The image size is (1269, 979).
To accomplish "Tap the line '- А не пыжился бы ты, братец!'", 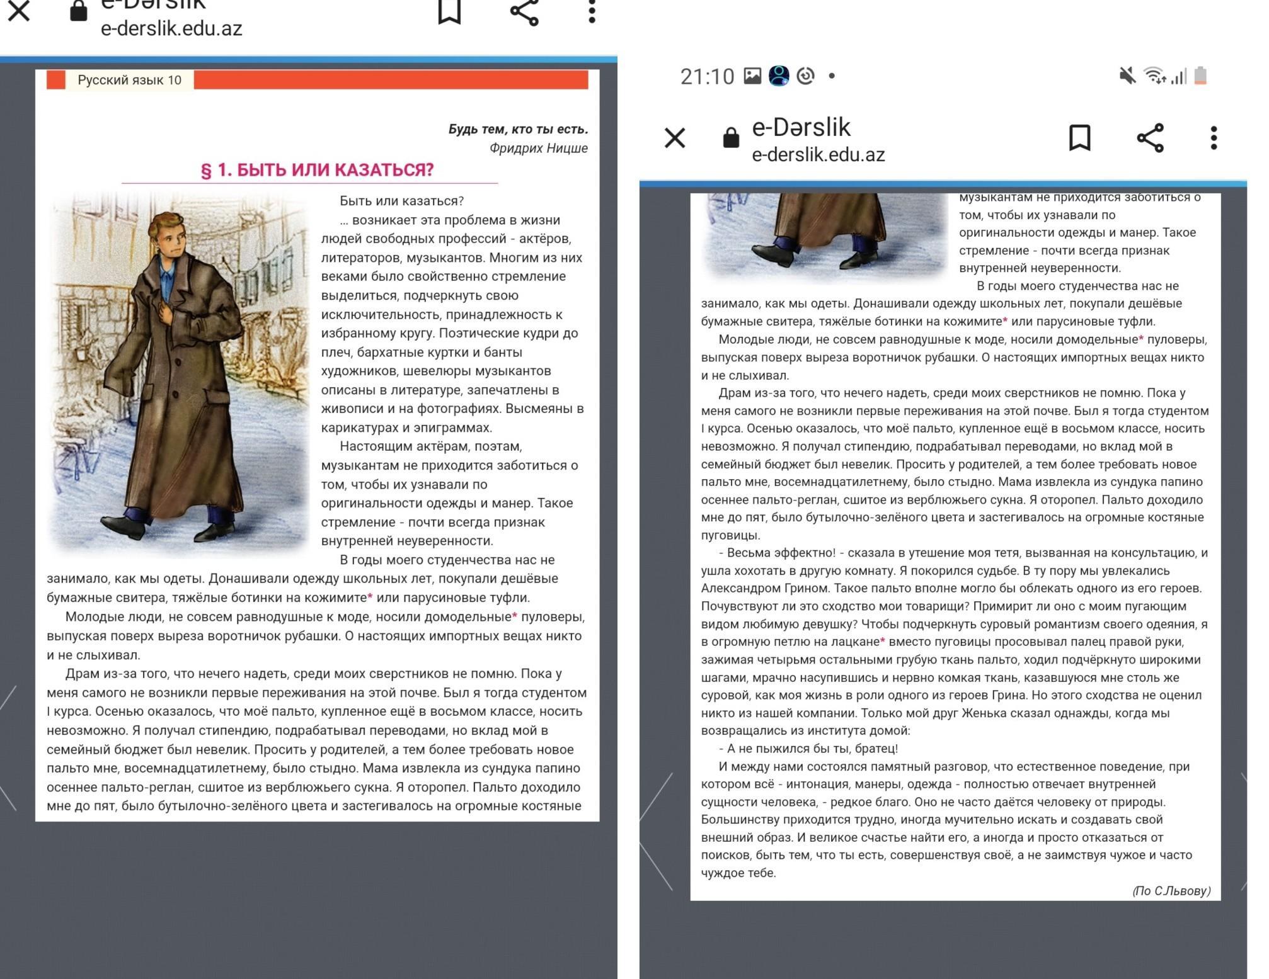I will (x=808, y=749).
